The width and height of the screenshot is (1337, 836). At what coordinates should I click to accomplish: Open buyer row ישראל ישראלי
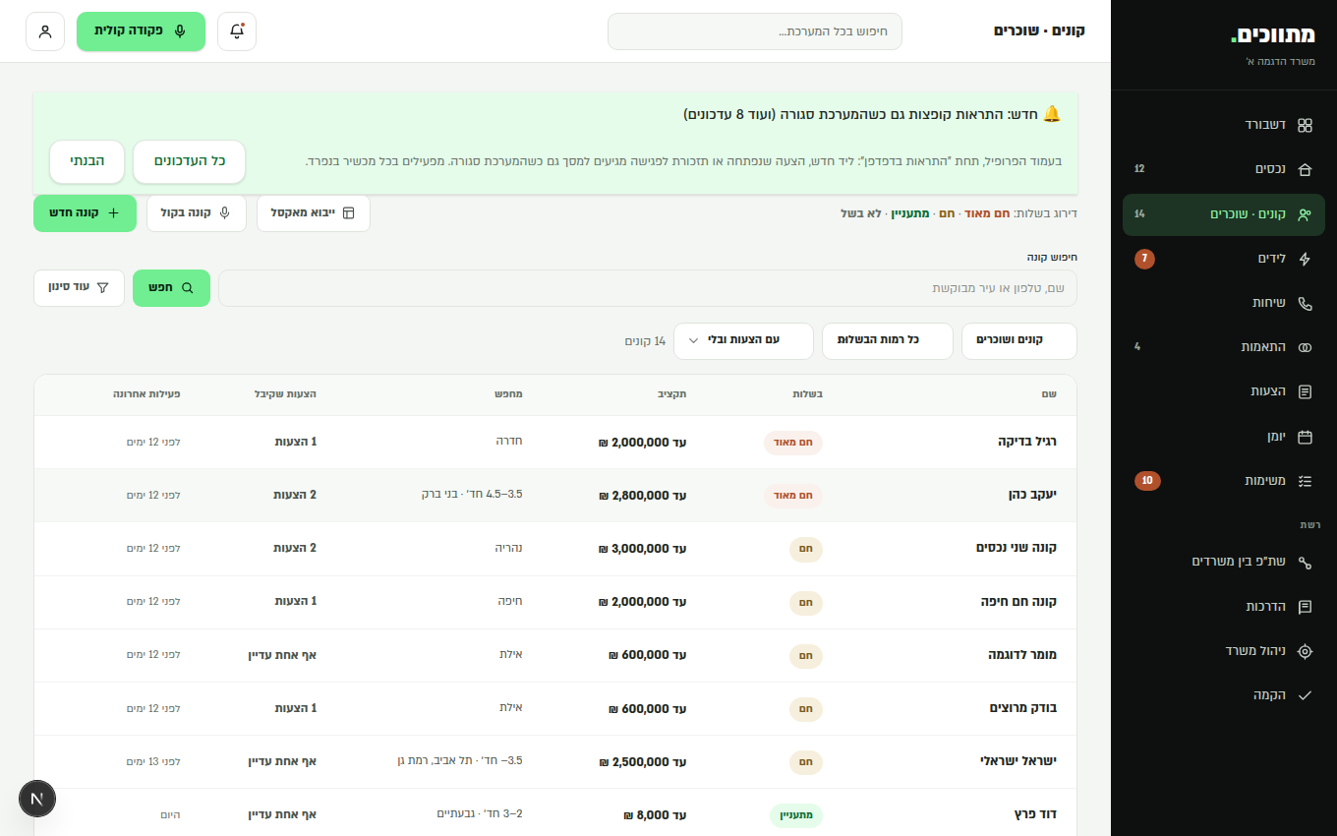coord(555,762)
